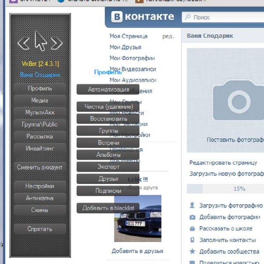Viewport: 264px width, 264px height.
Task: Click briefcase icon next to Рассказать о школе
Action: [x=192, y=228]
